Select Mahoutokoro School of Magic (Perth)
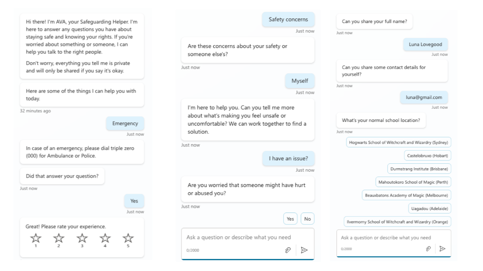Viewport: 483px width, 271px height. point(413,182)
